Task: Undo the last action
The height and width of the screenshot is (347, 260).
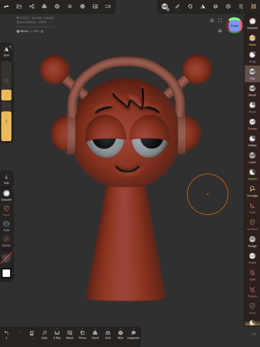Action: [x=6, y=334]
